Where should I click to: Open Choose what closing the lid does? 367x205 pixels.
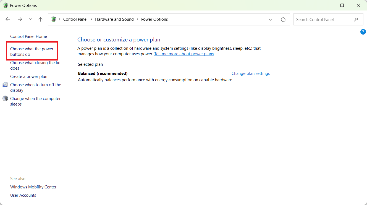[35, 65]
